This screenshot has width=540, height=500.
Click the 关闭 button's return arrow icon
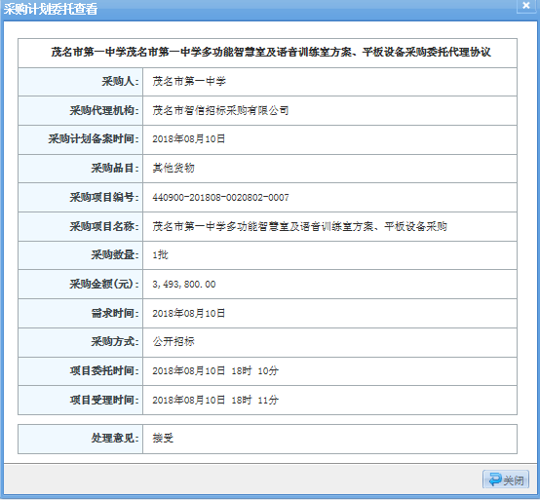(x=495, y=479)
